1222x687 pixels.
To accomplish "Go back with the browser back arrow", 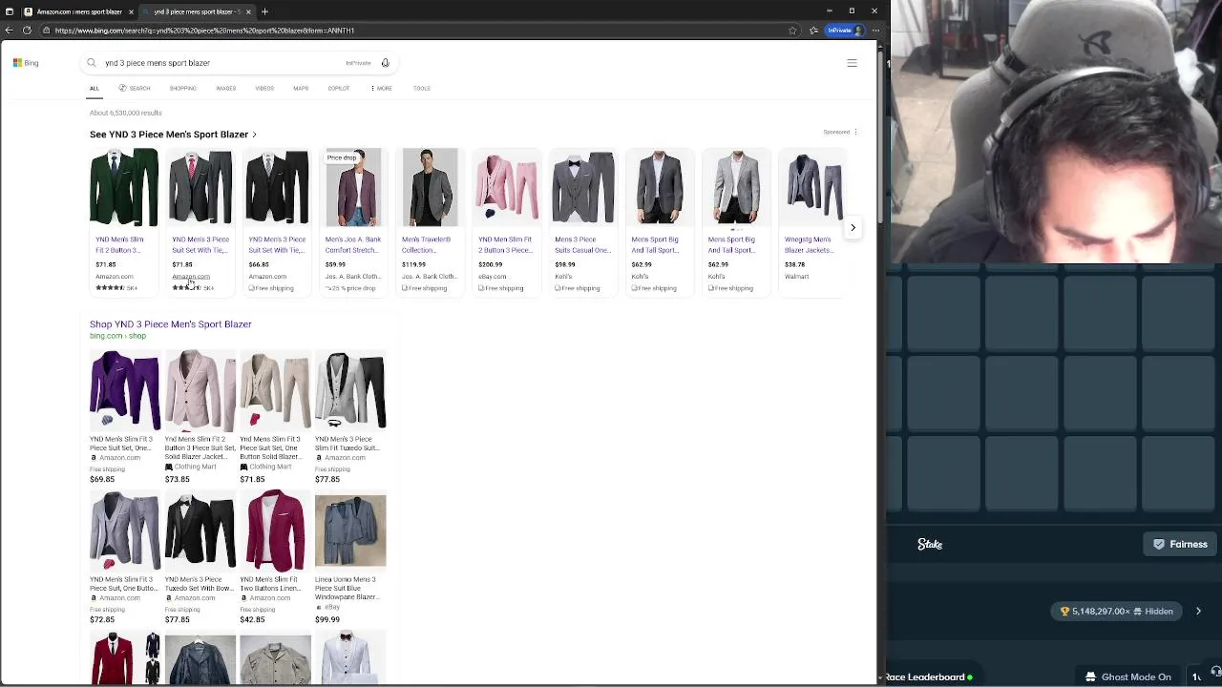I will click(x=9, y=31).
